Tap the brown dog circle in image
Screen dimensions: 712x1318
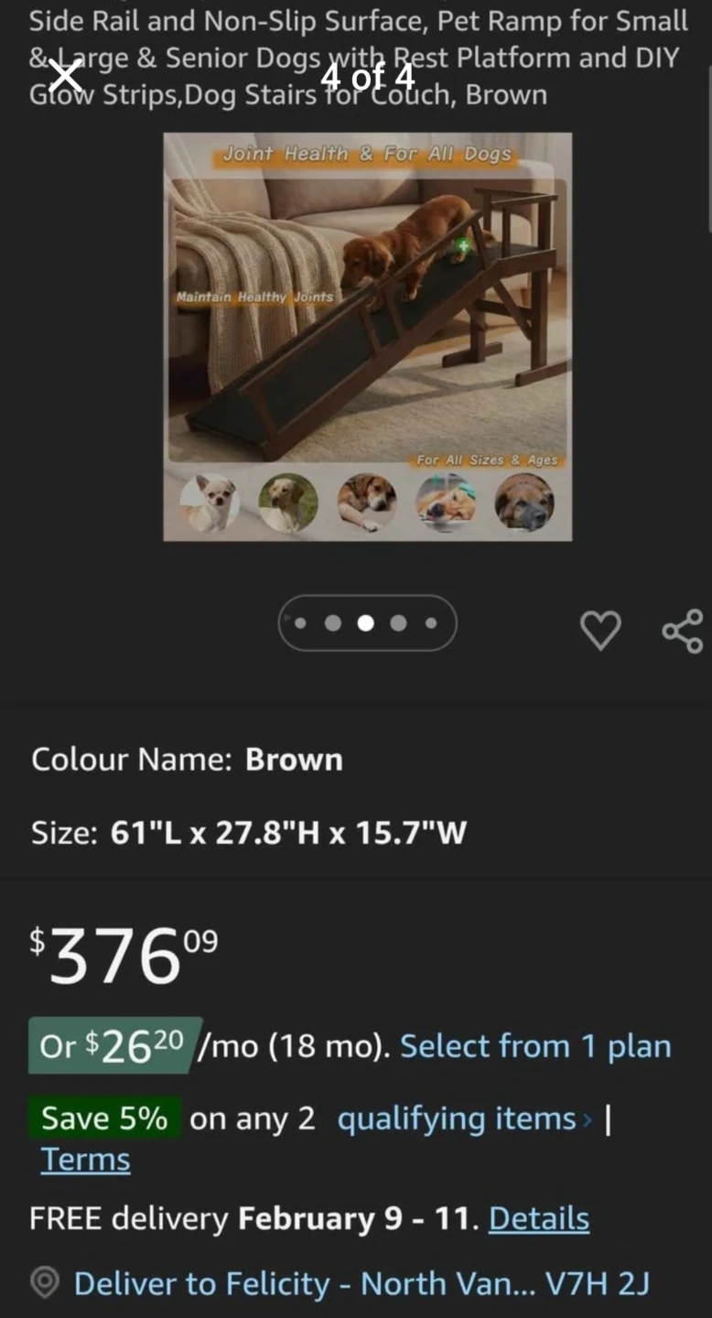[524, 502]
